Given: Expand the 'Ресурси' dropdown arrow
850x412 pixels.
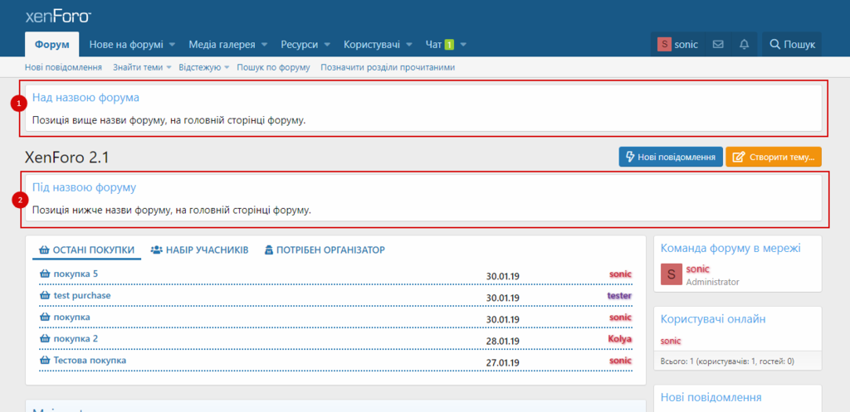Looking at the screenshot, I should click(327, 44).
